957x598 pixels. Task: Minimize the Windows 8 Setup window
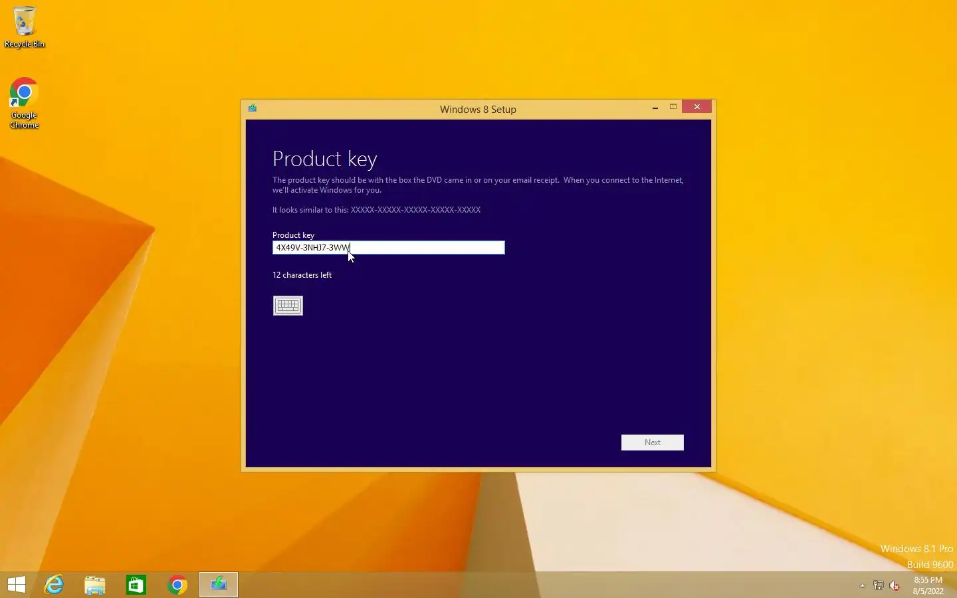point(655,107)
